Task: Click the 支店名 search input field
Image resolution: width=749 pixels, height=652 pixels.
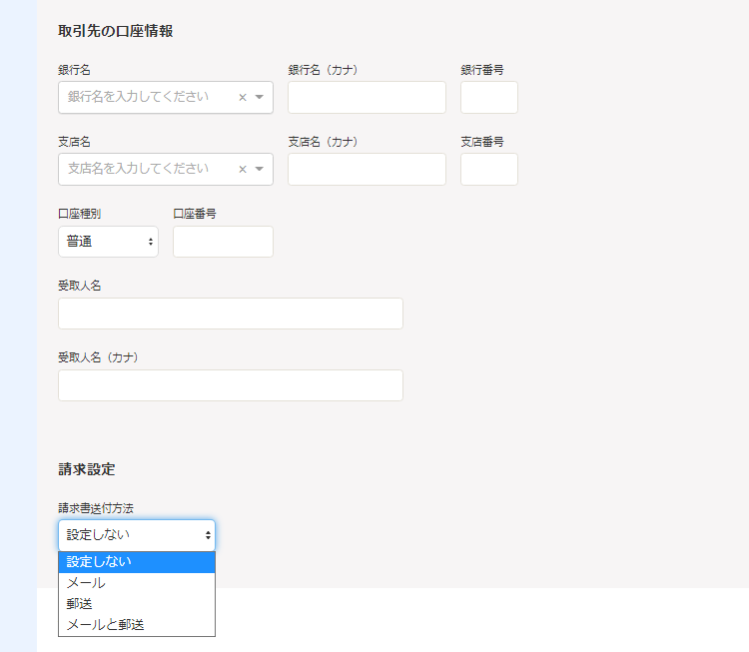Action: (145, 170)
